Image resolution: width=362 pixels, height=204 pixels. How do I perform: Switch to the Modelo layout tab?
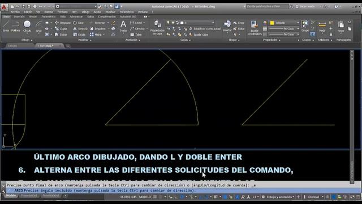[11, 195]
